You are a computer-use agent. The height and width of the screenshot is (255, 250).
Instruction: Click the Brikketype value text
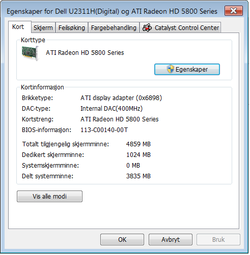coord(121,98)
